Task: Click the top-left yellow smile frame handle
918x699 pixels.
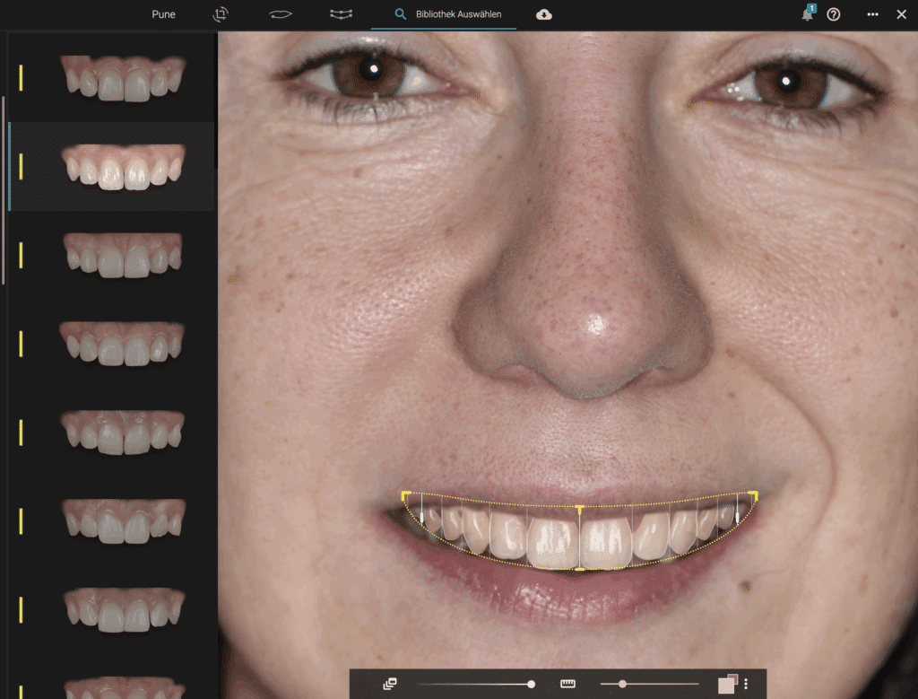Action: tap(406, 494)
